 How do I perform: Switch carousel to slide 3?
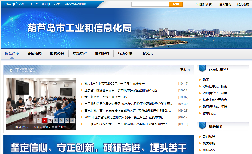coord(50,120)
